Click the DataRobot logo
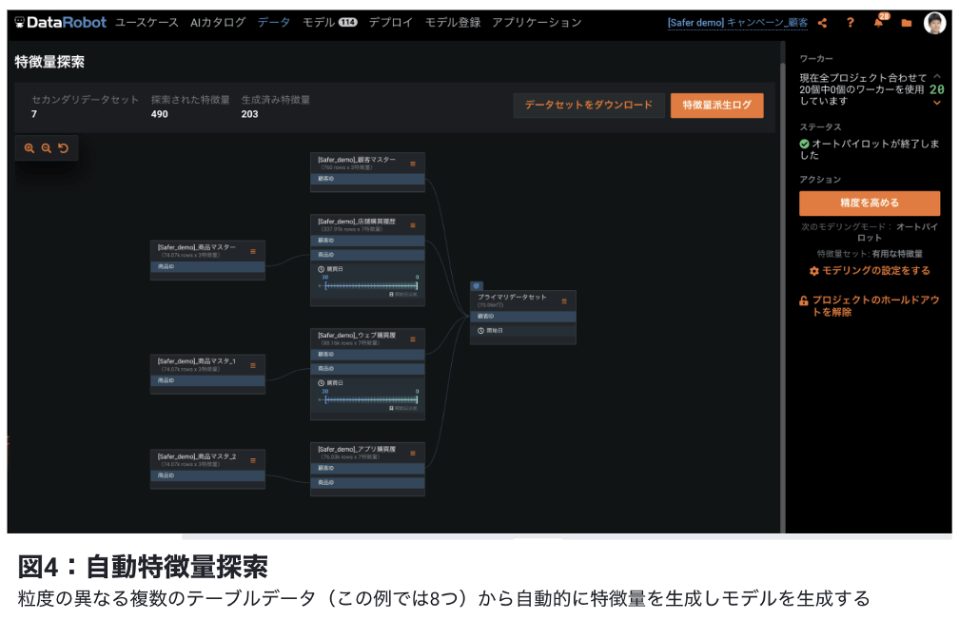The image size is (959, 620). (x=61, y=23)
